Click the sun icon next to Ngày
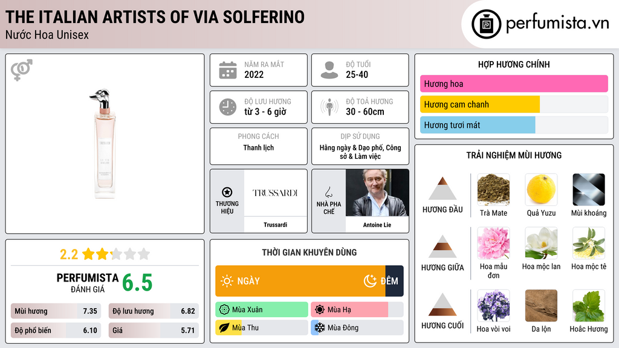Viewport: 619px width, 348px height. (x=227, y=281)
